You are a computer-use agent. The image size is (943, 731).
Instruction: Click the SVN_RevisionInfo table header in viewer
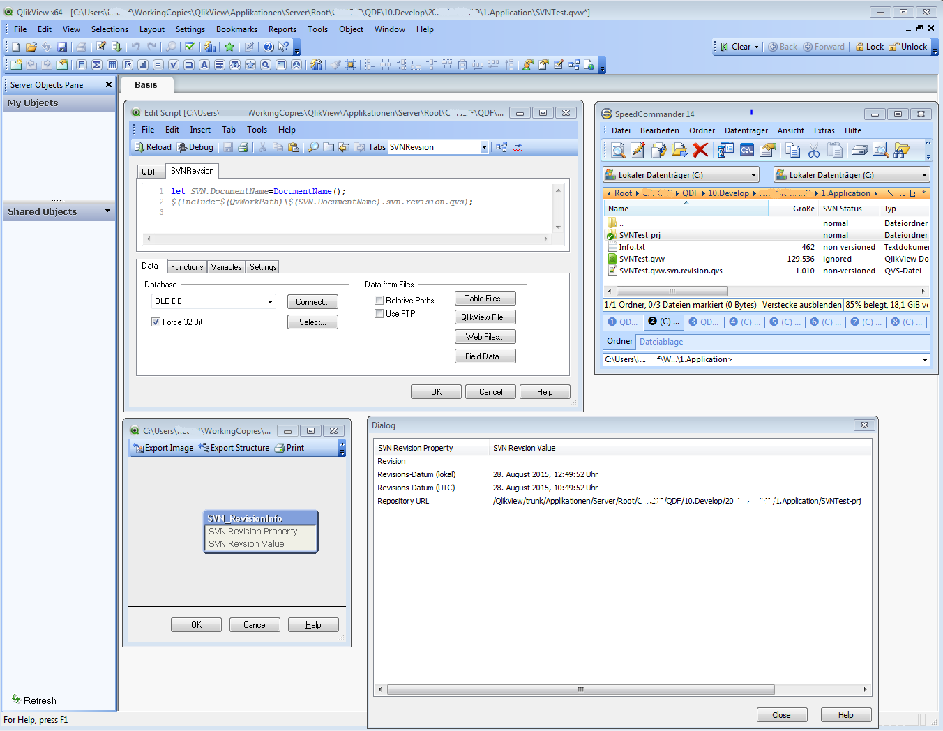[x=261, y=518]
